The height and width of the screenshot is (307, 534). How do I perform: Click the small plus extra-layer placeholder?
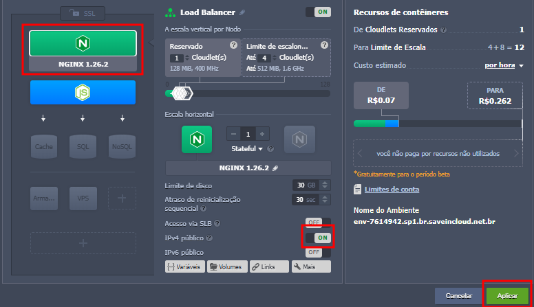(122, 198)
